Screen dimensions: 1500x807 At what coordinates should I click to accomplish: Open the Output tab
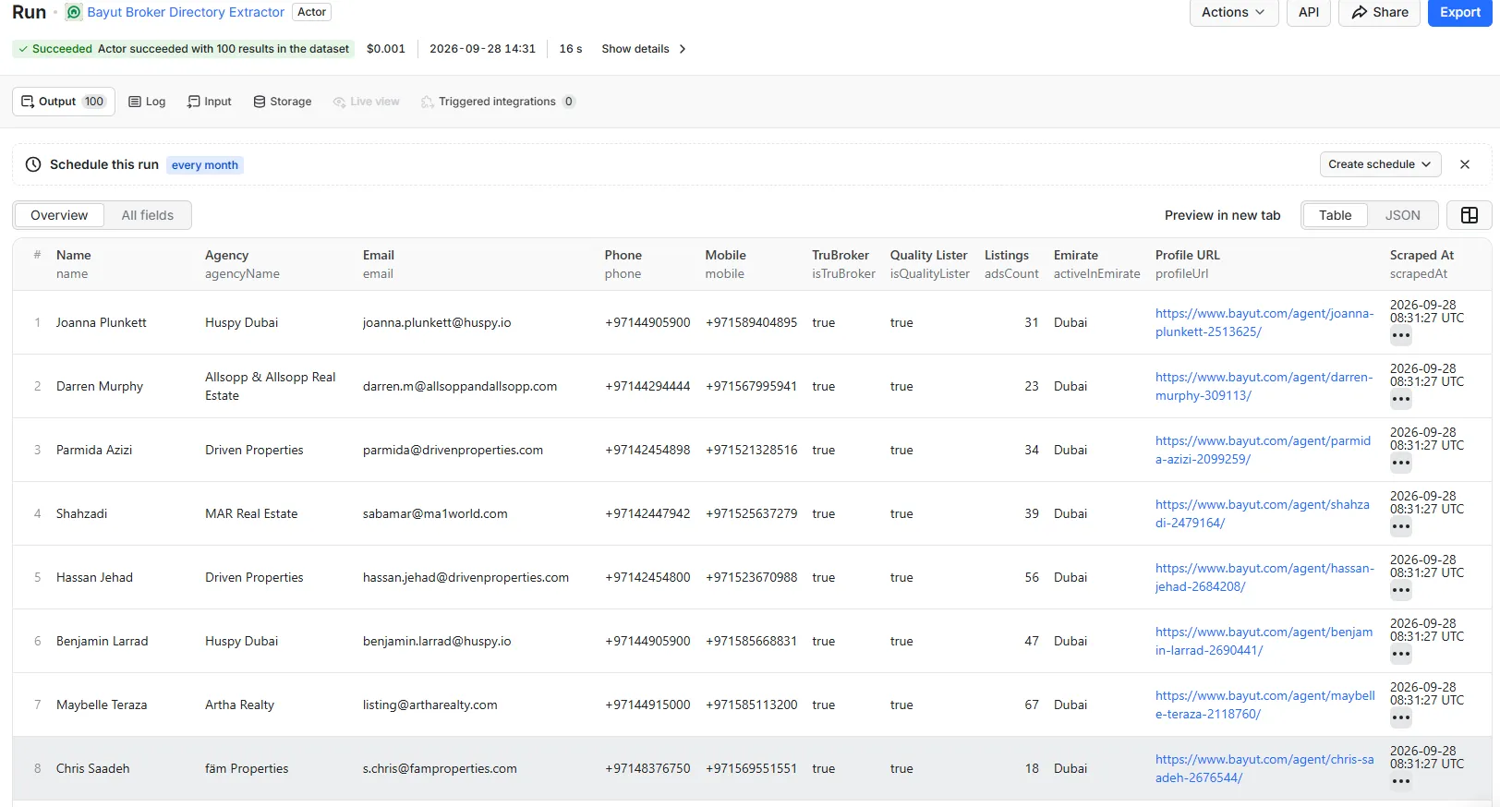pyautogui.click(x=64, y=102)
